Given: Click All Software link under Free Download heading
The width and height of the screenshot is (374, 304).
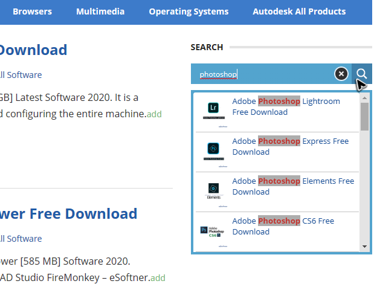Looking at the screenshot, I should [21, 239].
